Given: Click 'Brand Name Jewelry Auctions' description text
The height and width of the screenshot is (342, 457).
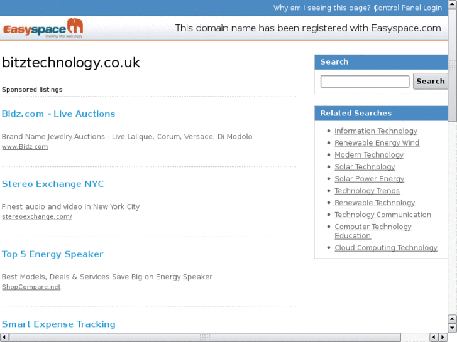Looking at the screenshot, I should click(127, 137).
